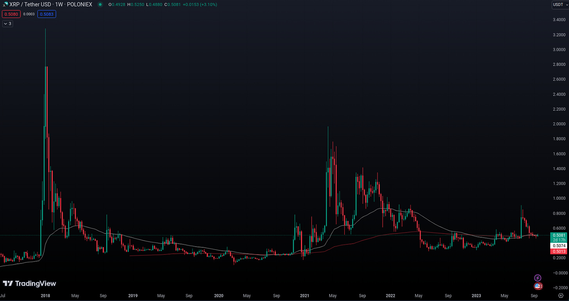
Task: Click the red 0.5080 sell price button
Action: click(11, 14)
